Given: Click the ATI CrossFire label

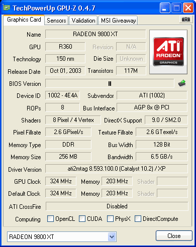Looking at the screenshot, I should 25,207.
